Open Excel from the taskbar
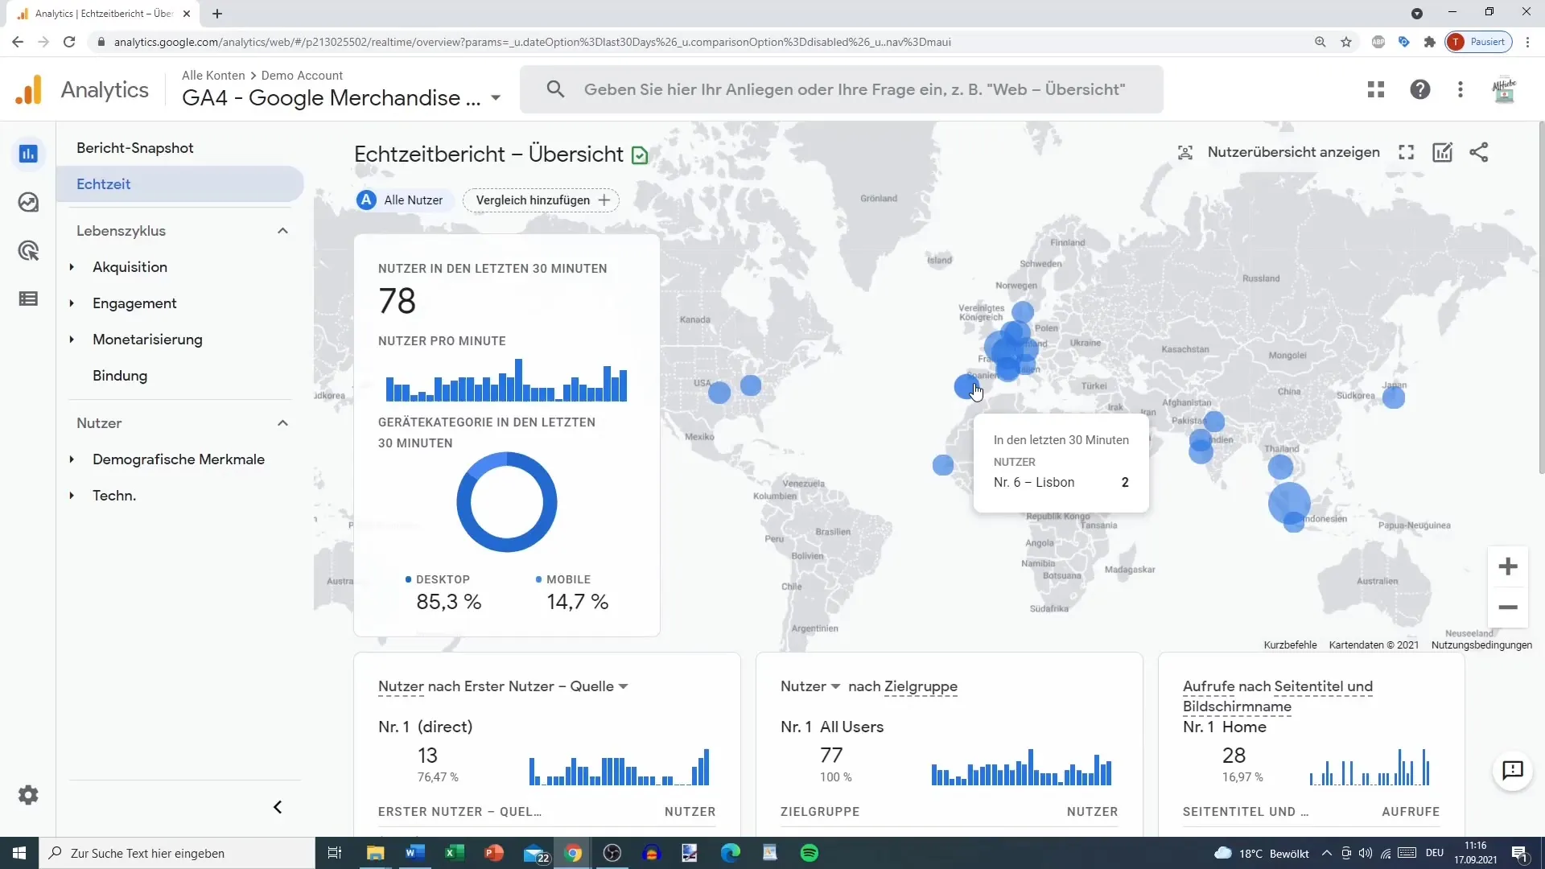Image resolution: width=1545 pixels, height=869 pixels. click(454, 853)
